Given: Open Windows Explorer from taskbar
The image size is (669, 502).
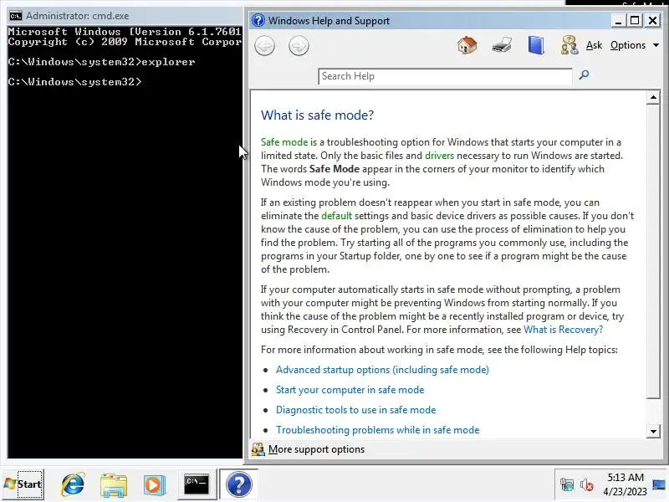Looking at the screenshot, I should point(114,484).
